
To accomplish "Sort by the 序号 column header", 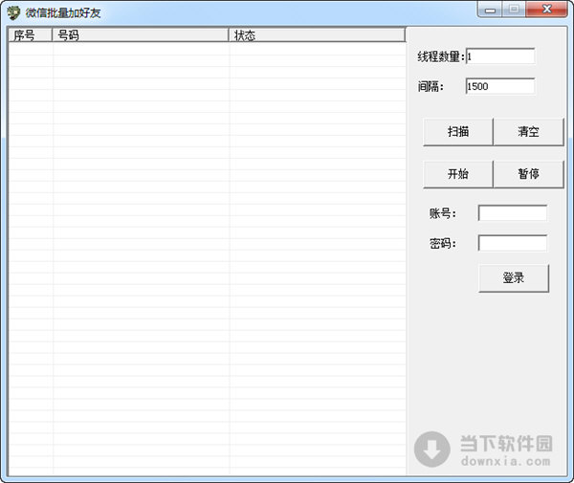I will [x=30, y=35].
